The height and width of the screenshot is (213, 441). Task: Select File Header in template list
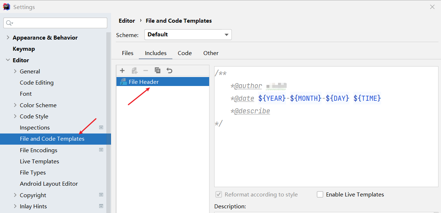point(163,82)
